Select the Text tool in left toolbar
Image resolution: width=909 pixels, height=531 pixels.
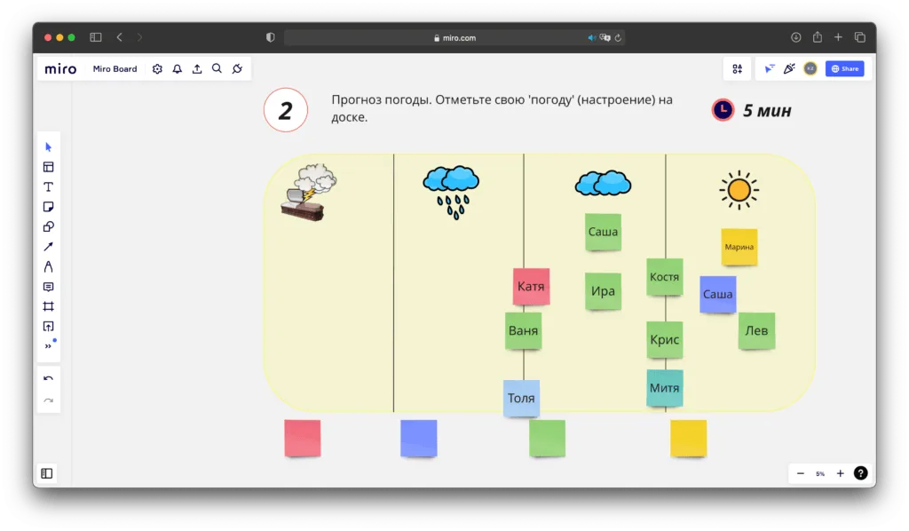coord(49,186)
